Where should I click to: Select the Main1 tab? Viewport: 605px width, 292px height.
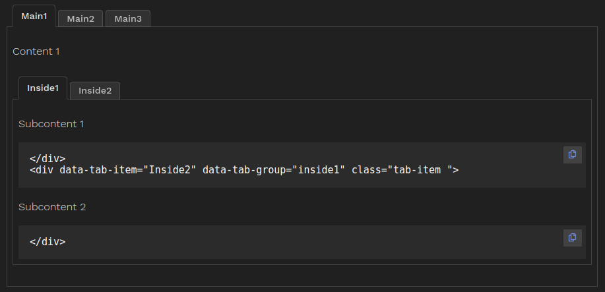point(34,16)
